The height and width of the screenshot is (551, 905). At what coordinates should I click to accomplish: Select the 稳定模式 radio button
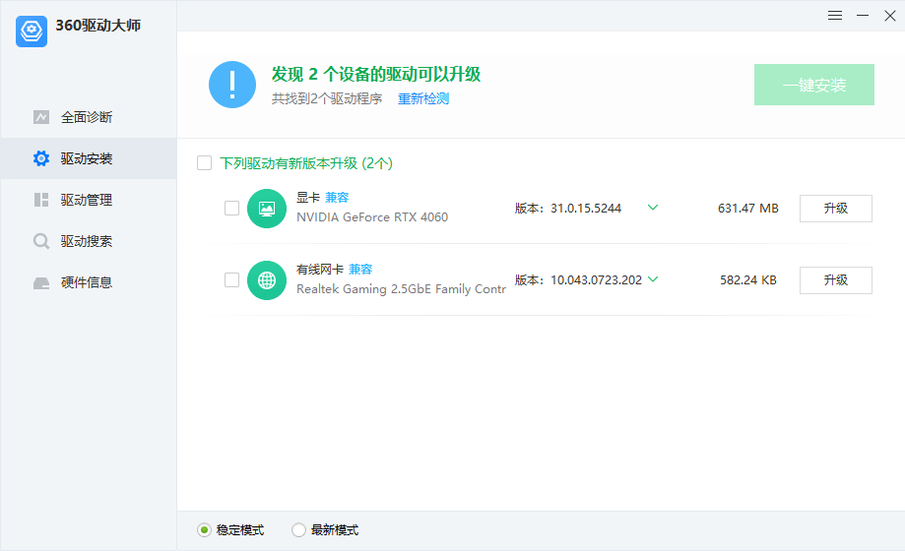tap(204, 529)
